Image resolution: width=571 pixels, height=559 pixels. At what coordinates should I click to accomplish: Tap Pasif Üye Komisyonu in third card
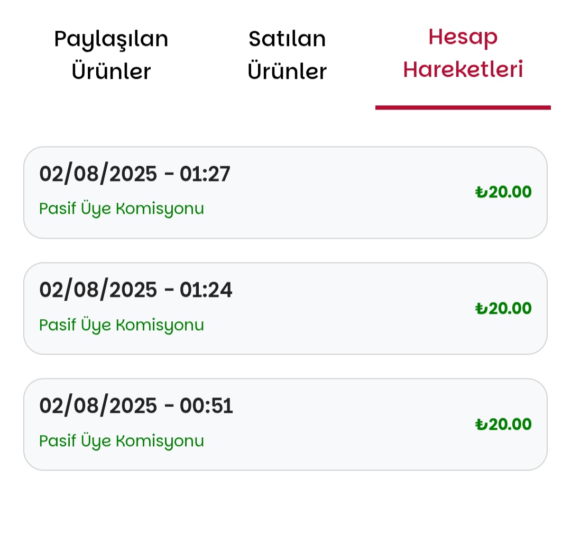[122, 440]
